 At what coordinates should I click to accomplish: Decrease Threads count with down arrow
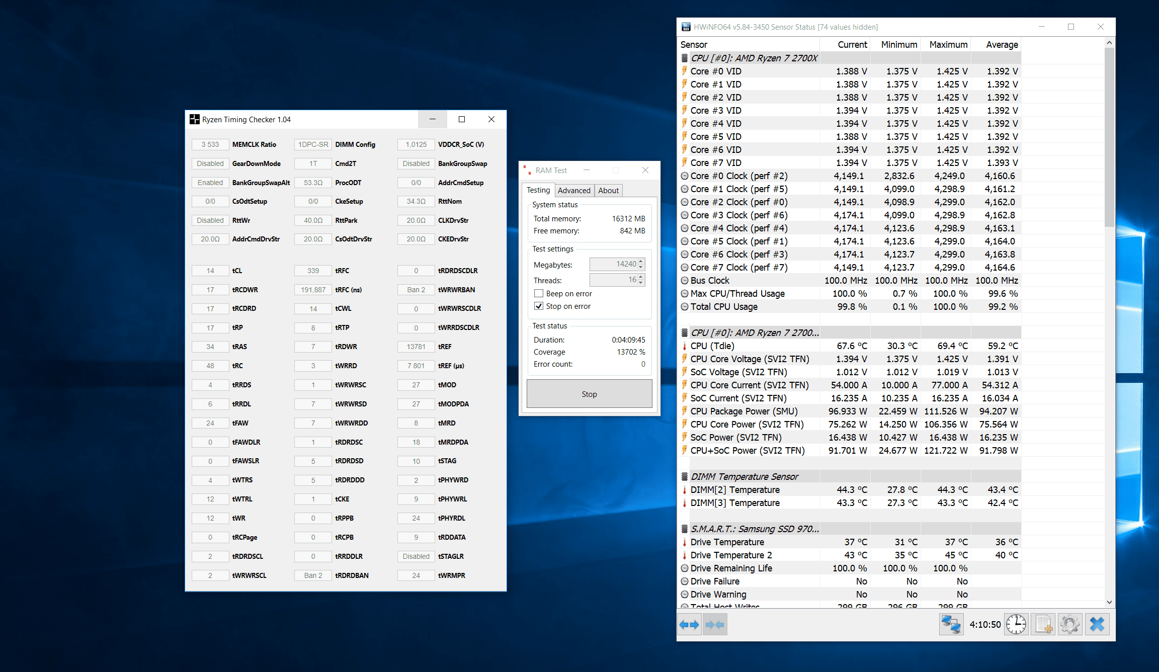641,283
